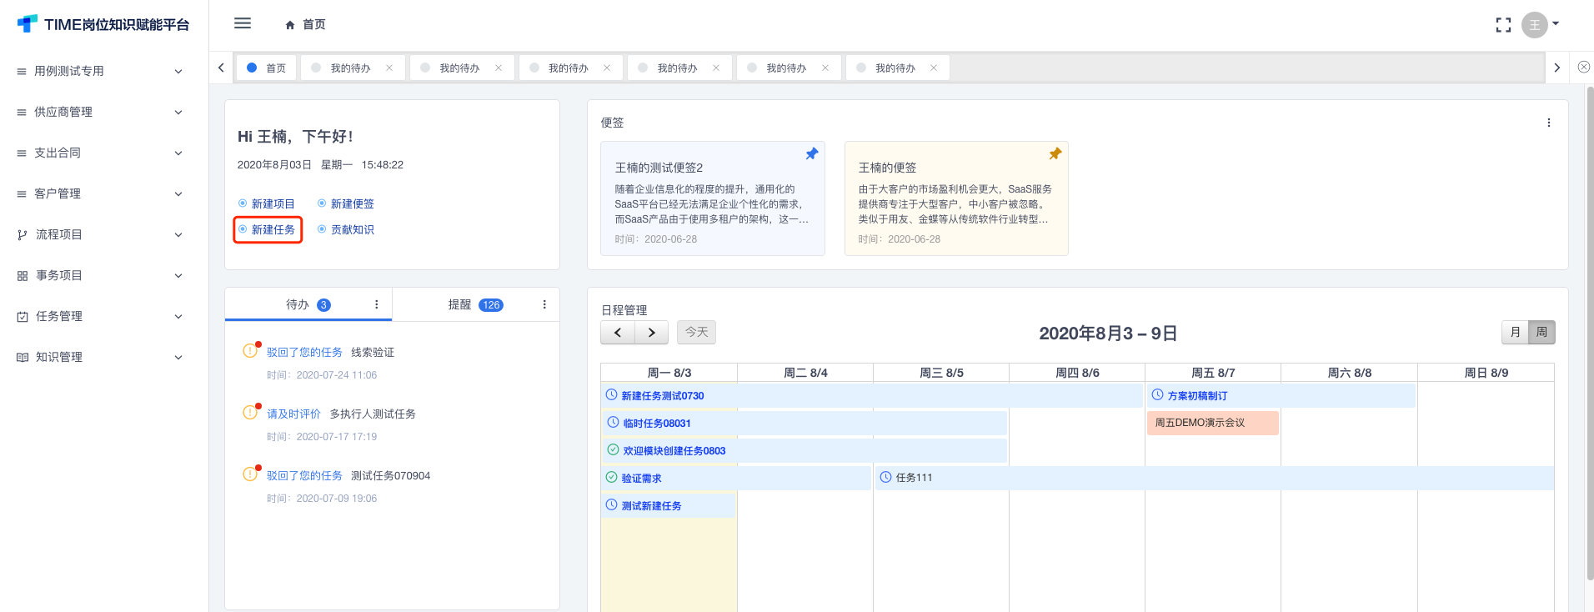Click clock icon of 新建任务测试0730
1594x612 pixels.
pos(612,395)
